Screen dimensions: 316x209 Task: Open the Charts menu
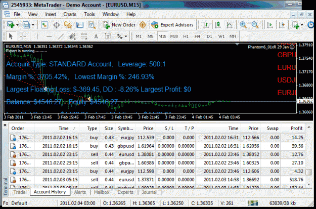coord(70,14)
